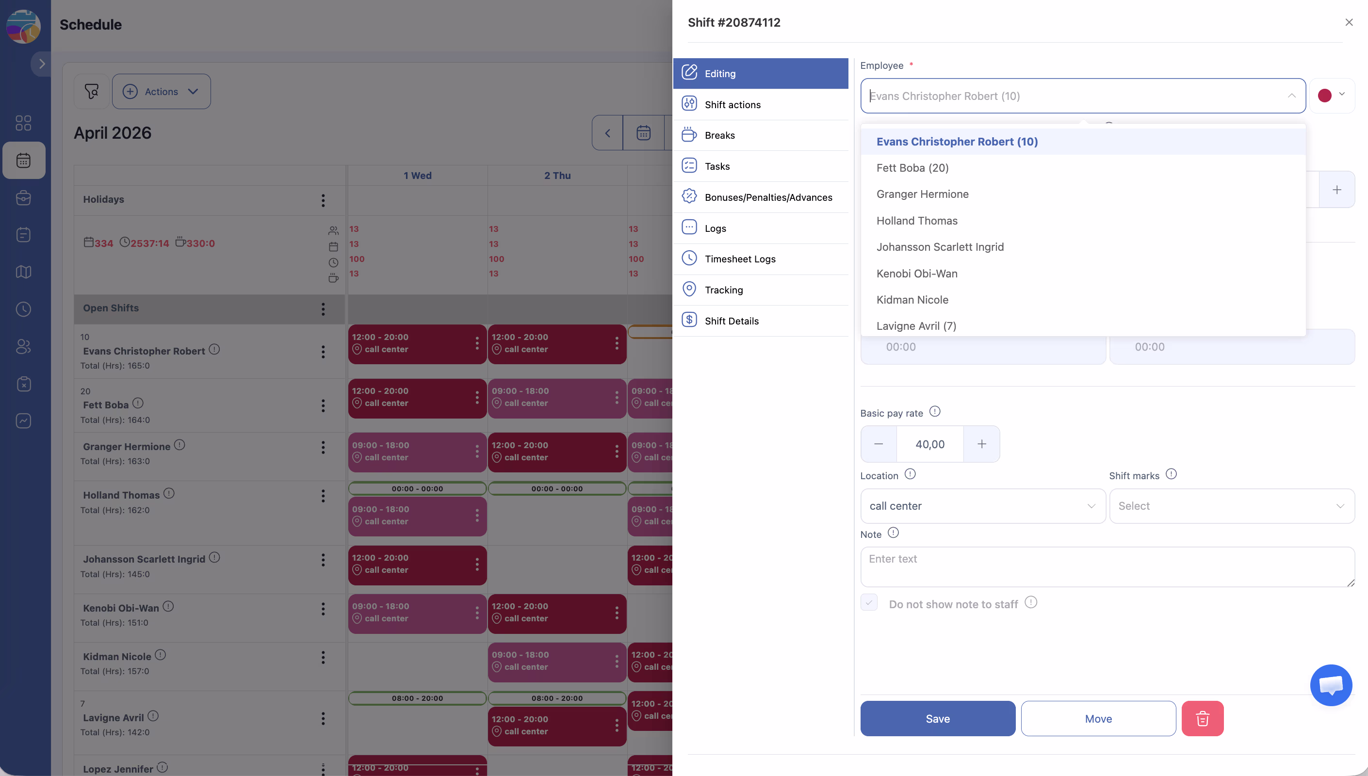This screenshot has height=776, width=1368.
Task: Increase basic pay rate with plus button
Action: [x=981, y=444]
